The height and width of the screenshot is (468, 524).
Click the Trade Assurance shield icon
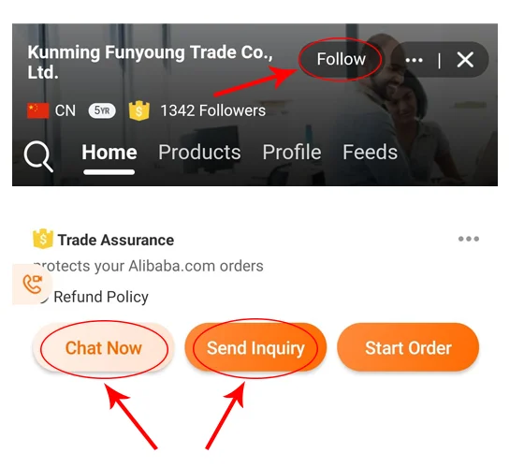pyautogui.click(x=43, y=239)
